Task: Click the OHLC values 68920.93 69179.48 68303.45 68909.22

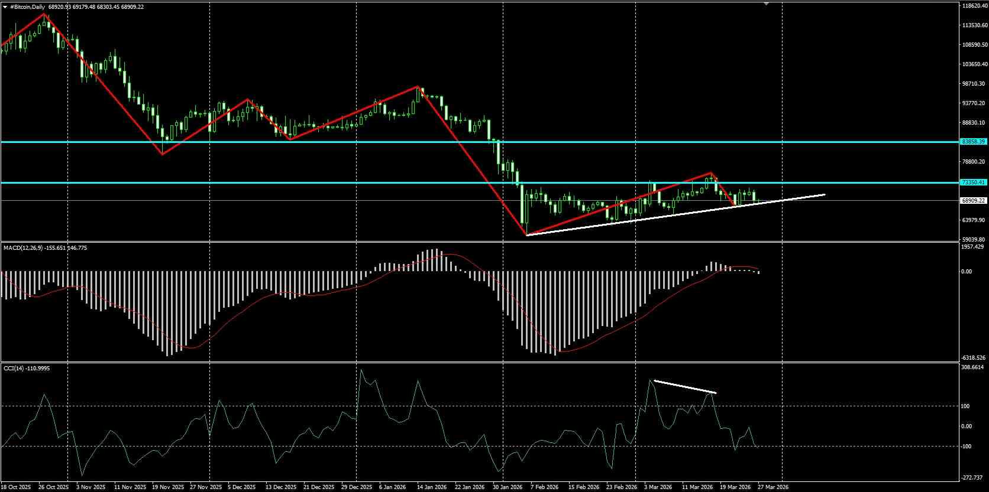Action: click(x=95, y=6)
